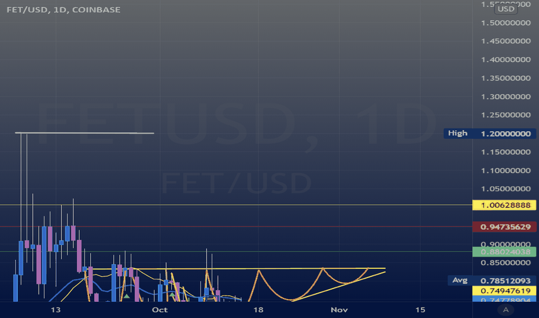The height and width of the screenshot is (318, 539).
Task: Select the yellow 1.00628888 price label
Action: [504, 205]
